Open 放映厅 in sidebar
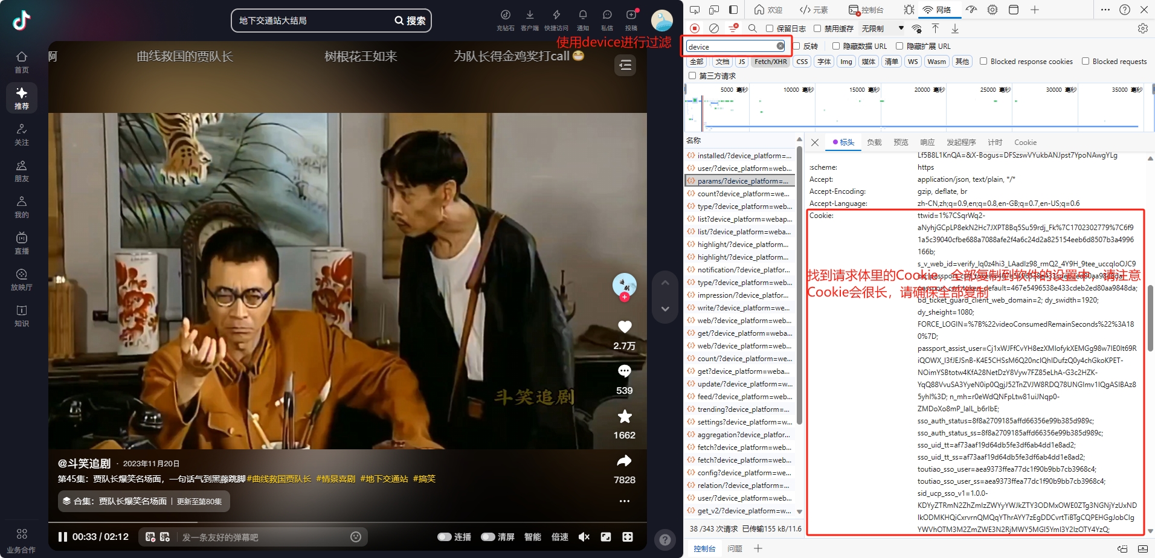The width and height of the screenshot is (1155, 558). point(22,279)
